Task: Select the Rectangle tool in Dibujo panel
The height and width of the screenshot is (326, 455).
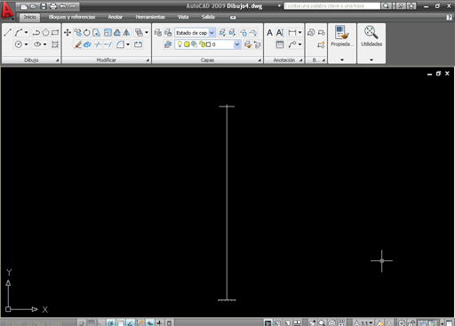Action: pos(55,33)
